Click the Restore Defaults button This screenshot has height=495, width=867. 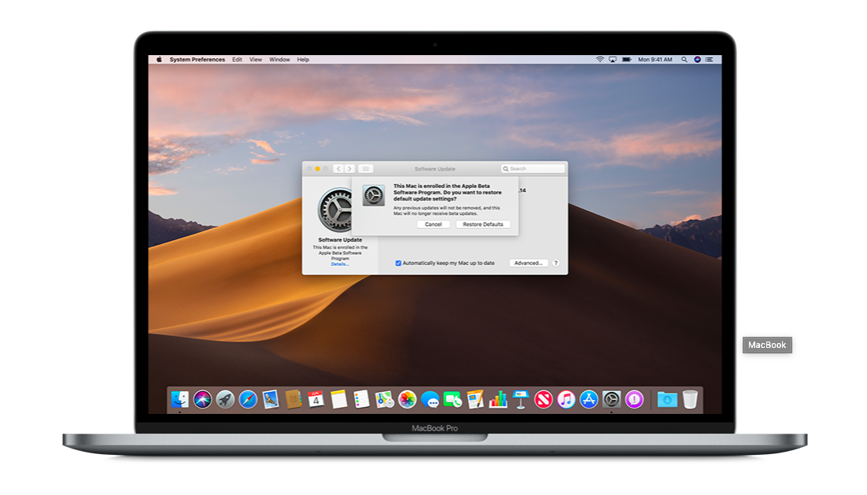[x=483, y=224]
